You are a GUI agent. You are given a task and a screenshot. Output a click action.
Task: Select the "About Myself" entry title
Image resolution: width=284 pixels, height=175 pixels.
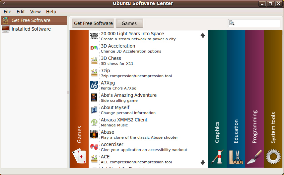(115, 108)
